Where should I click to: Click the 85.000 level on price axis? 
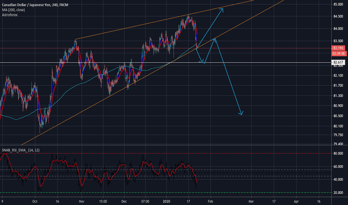(338, 4)
